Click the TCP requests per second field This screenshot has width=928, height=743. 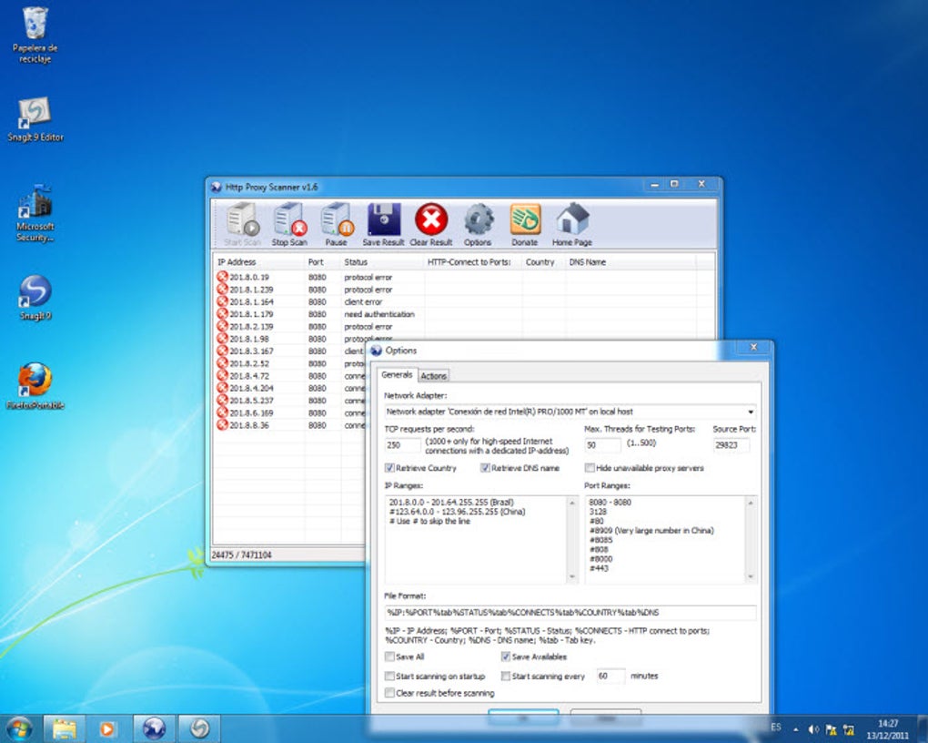tap(403, 445)
